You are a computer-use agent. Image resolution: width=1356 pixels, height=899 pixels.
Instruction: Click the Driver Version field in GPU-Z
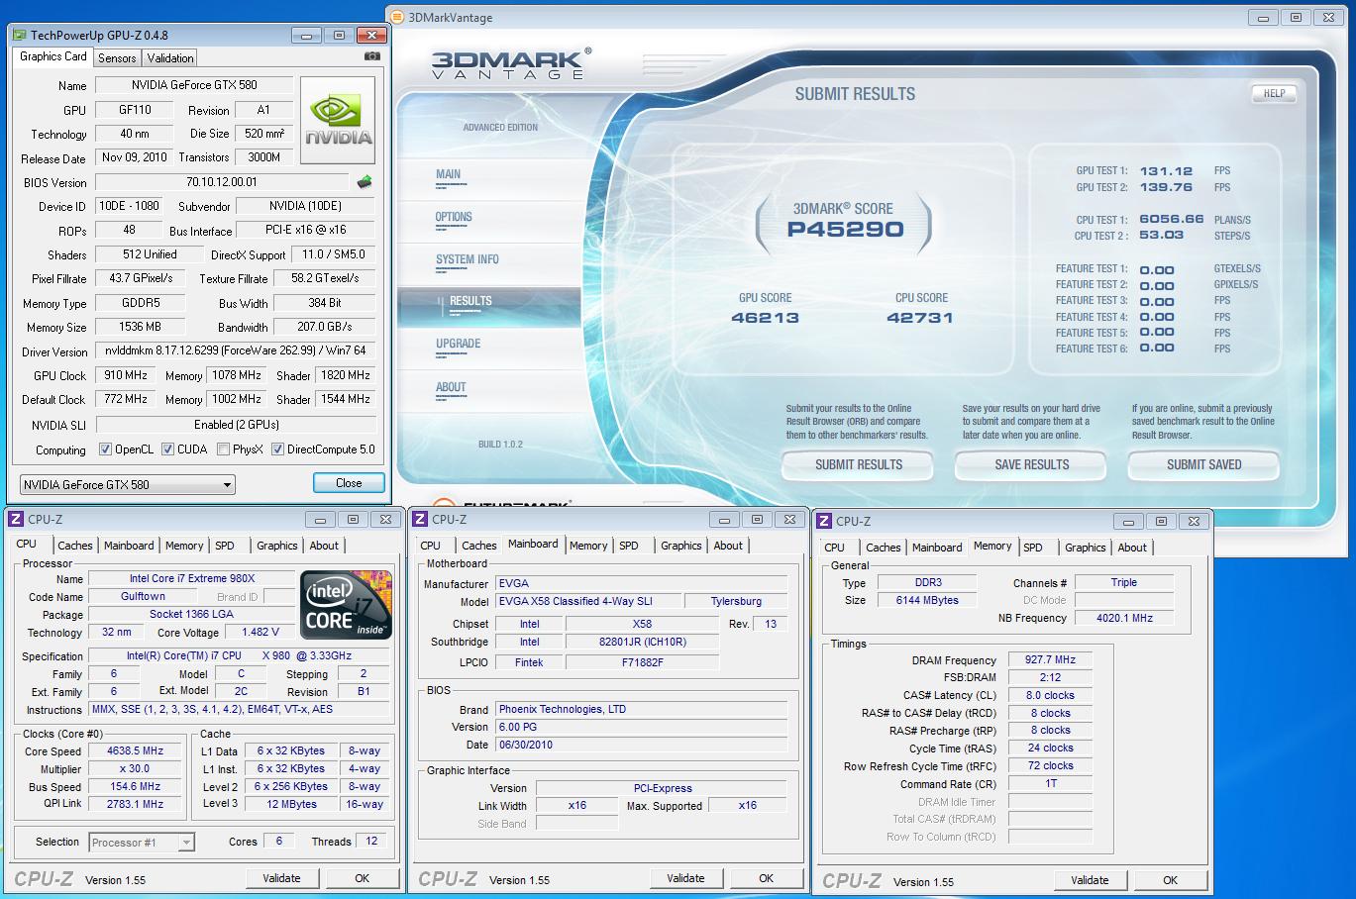click(x=235, y=350)
